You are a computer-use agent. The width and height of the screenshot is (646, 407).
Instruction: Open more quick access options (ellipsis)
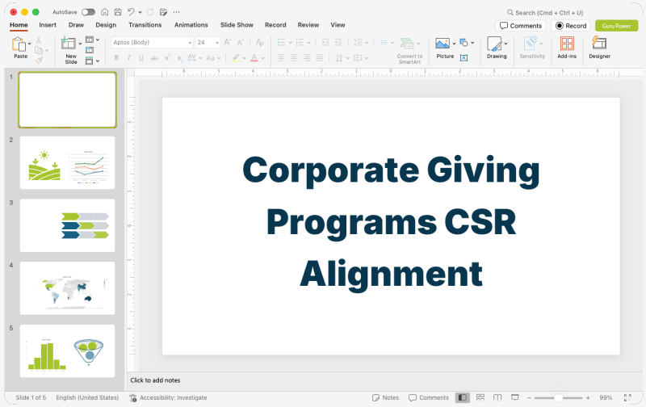point(176,12)
